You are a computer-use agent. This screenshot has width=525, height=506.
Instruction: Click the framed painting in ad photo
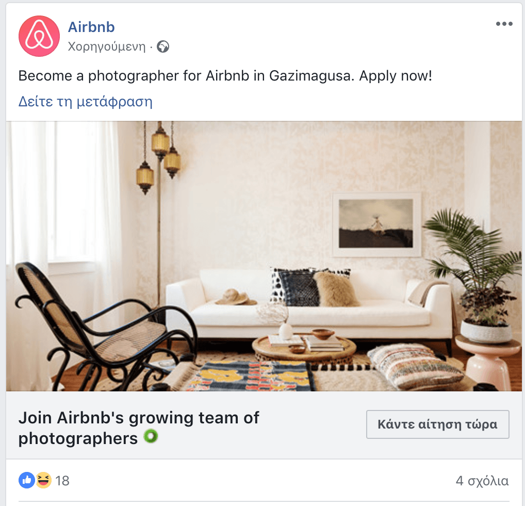click(x=376, y=224)
